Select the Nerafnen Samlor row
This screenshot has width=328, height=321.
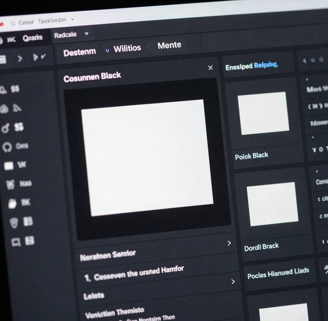coord(156,249)
